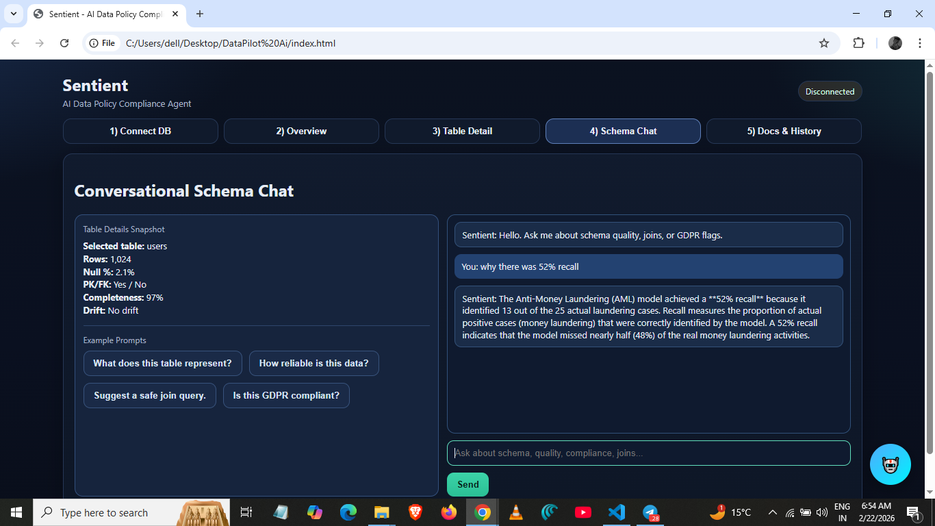This screenshot has height=526, width=935.
Task: Click the 'PK/FK: Yes / No' line
Action: (x=115, y=284)
